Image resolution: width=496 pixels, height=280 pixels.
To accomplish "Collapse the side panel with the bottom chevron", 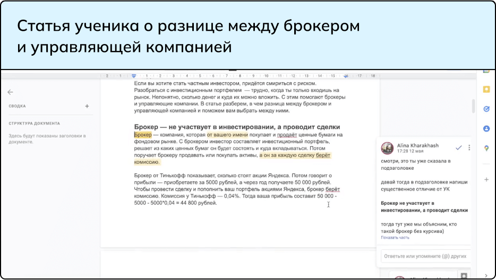I will [x=486, y=276].
